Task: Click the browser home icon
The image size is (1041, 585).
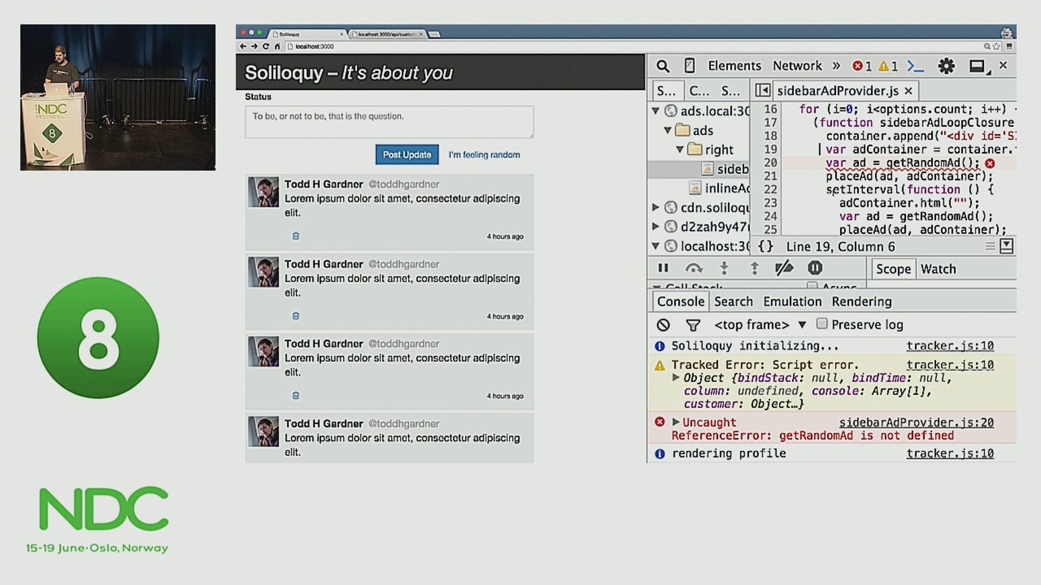Action: 277,46
